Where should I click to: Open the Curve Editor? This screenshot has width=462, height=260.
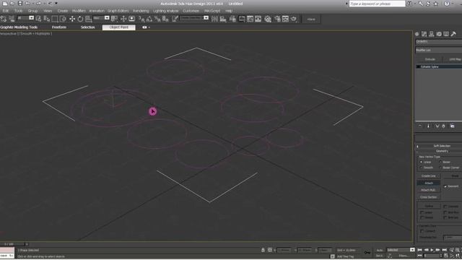(x=250, y=19)
